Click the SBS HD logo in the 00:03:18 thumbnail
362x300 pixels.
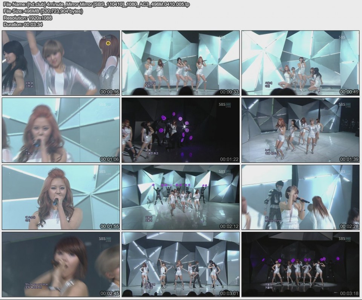(x=344, y=239)
